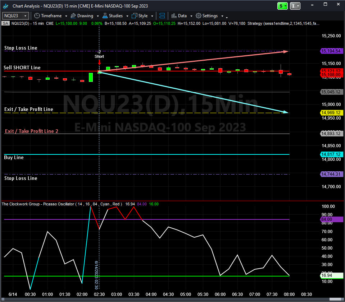
Task: Expand the Settings dropdown arrow
Action: 222,16
